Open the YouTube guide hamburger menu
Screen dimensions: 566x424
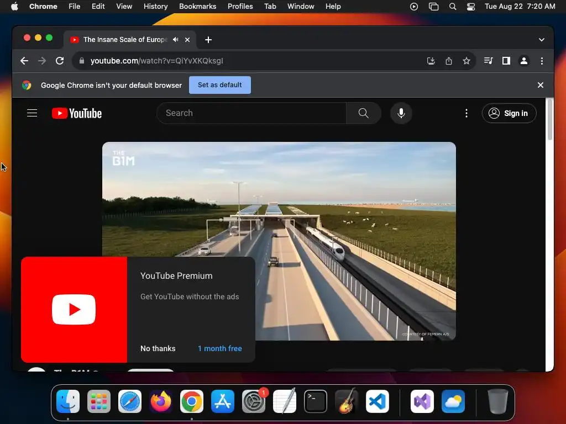tap(32, 113)
